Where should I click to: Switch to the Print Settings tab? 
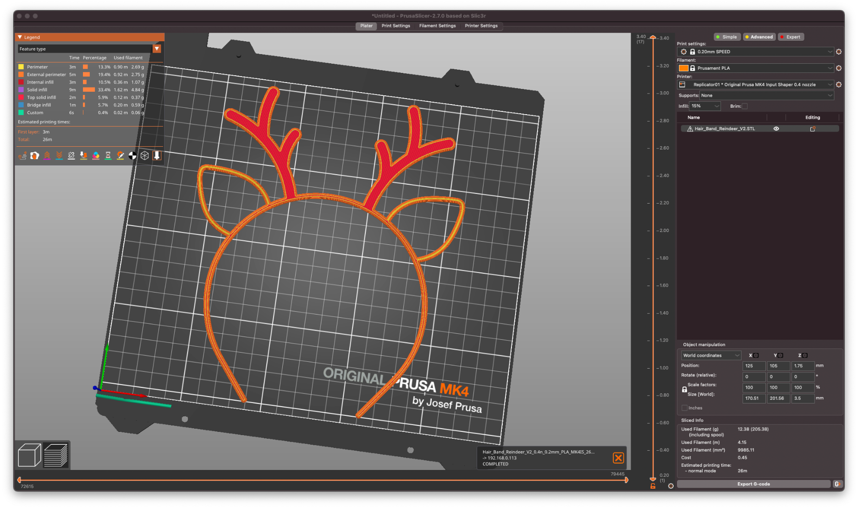coord(396,26)
